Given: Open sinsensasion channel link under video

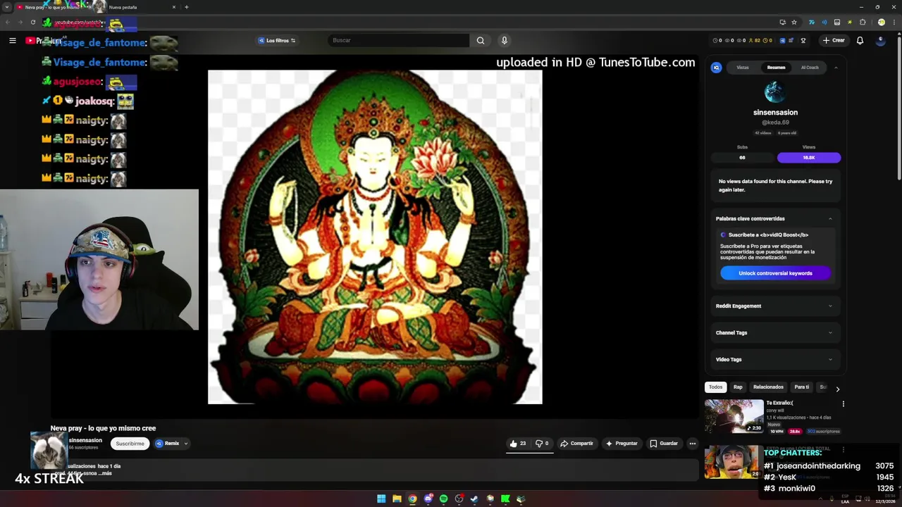Looking at the screenshot, I should [x=85, y=440].
